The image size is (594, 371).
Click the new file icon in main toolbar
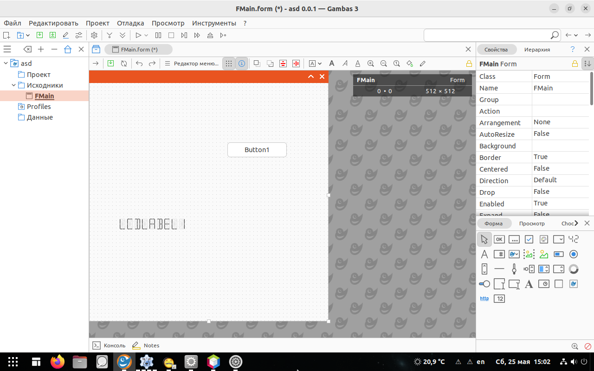click(6, 35)
